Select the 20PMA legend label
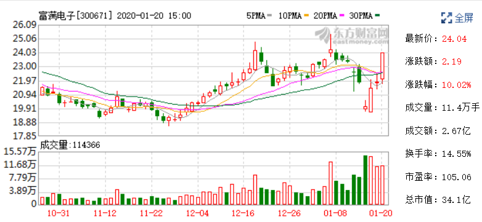 point(325,15)
